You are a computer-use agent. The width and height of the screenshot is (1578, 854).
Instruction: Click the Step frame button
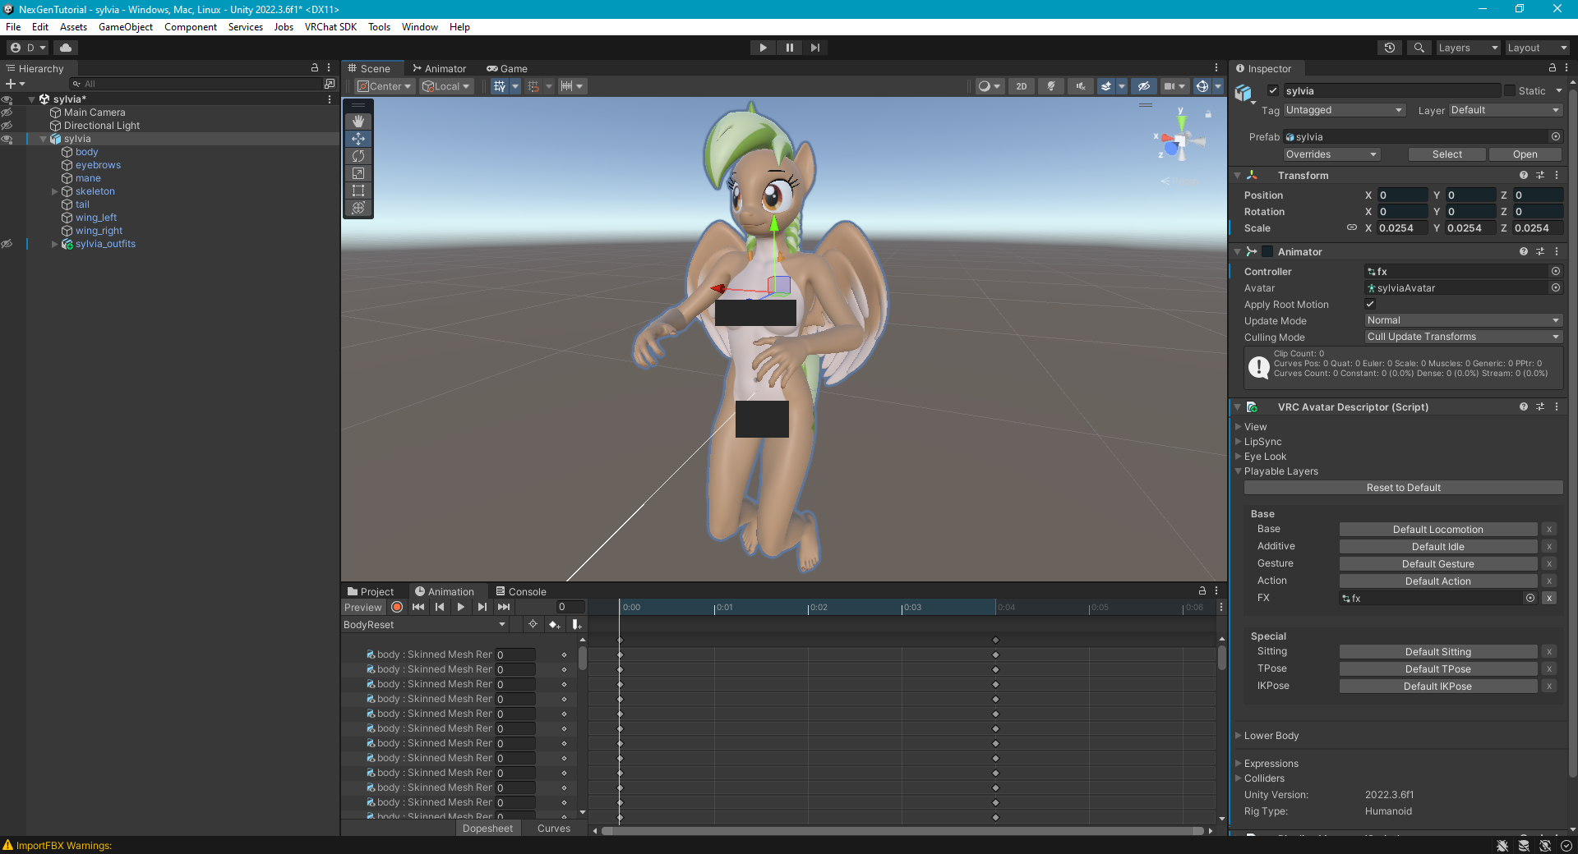(x=814, y=48)
